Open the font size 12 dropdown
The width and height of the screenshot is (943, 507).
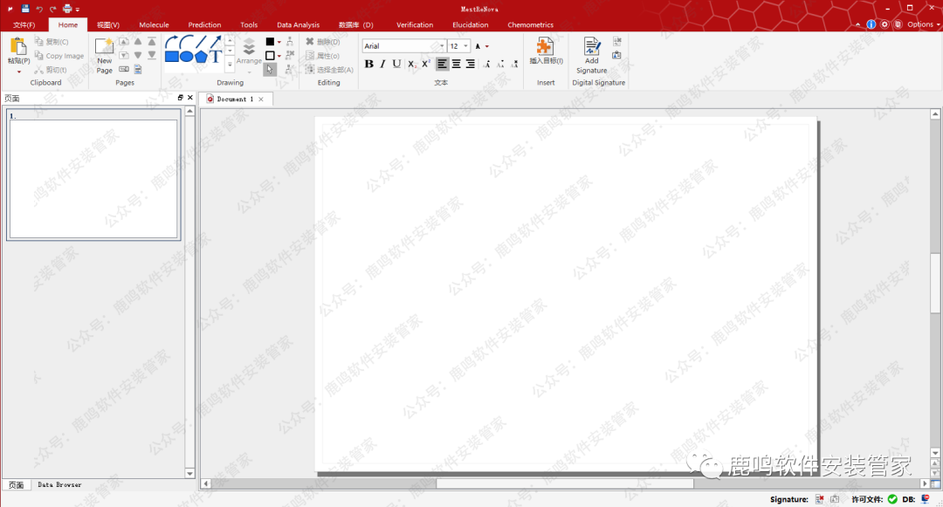(x=465, y=46)
